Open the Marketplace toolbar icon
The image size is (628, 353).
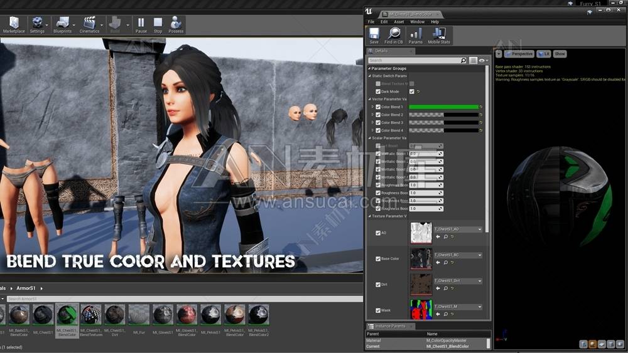[x=14, y=24]
